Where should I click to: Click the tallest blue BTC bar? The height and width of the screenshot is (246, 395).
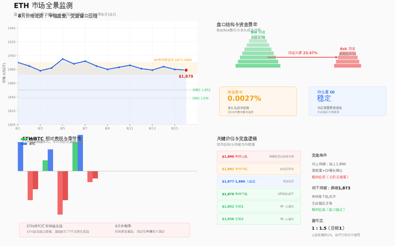coord(80,153)
